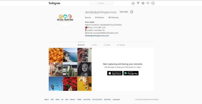Switch to the Saved tab
The width and height of the screenshot is (202, 104).
[x=107, y=45]
